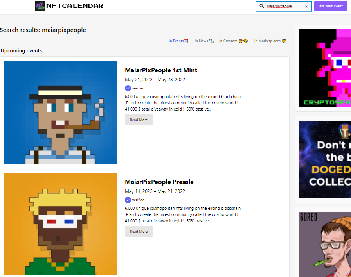Screen dimensions: 351x277
Task: Focus the maiarpixpeople search input
Action: tap(284, 6)
